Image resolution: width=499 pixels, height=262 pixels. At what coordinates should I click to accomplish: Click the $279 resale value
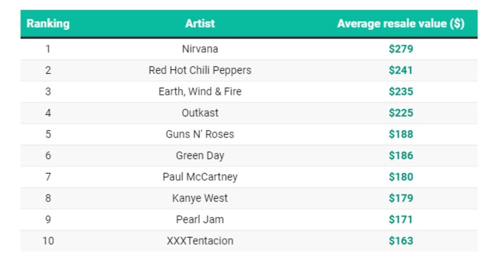[401, 49]
